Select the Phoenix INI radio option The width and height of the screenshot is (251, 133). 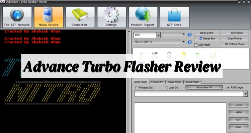(137, 88)
